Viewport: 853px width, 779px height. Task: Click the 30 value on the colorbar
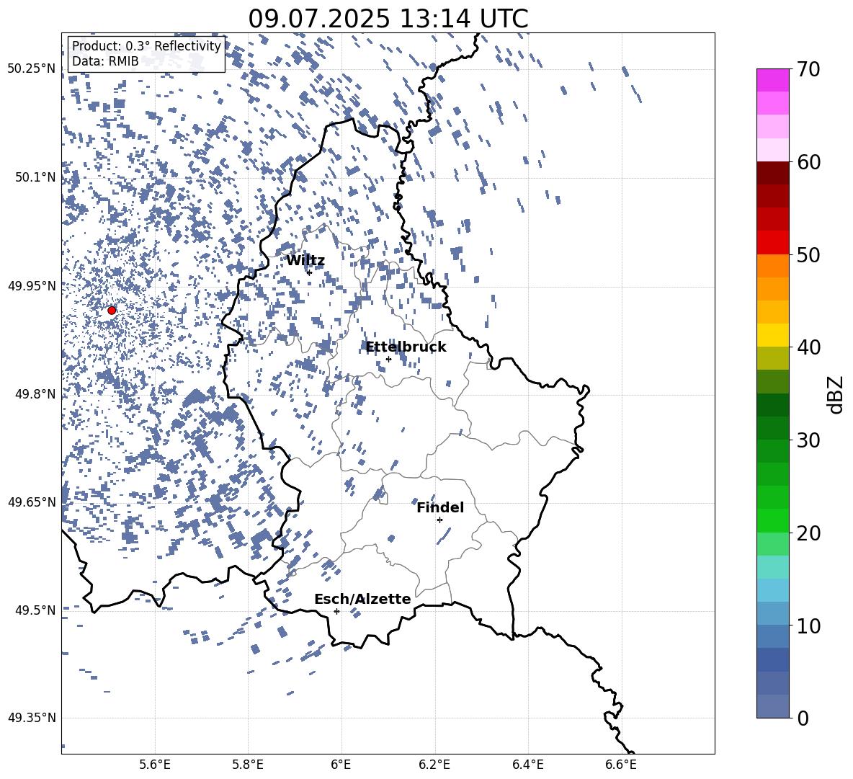[x=808, y=440]
